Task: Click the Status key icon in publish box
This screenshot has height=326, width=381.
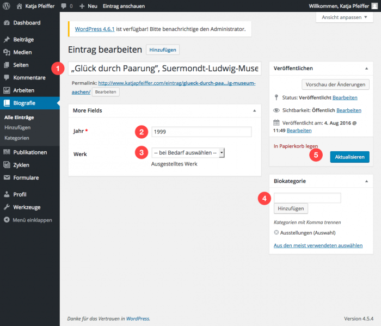Action: pos(276,97)
